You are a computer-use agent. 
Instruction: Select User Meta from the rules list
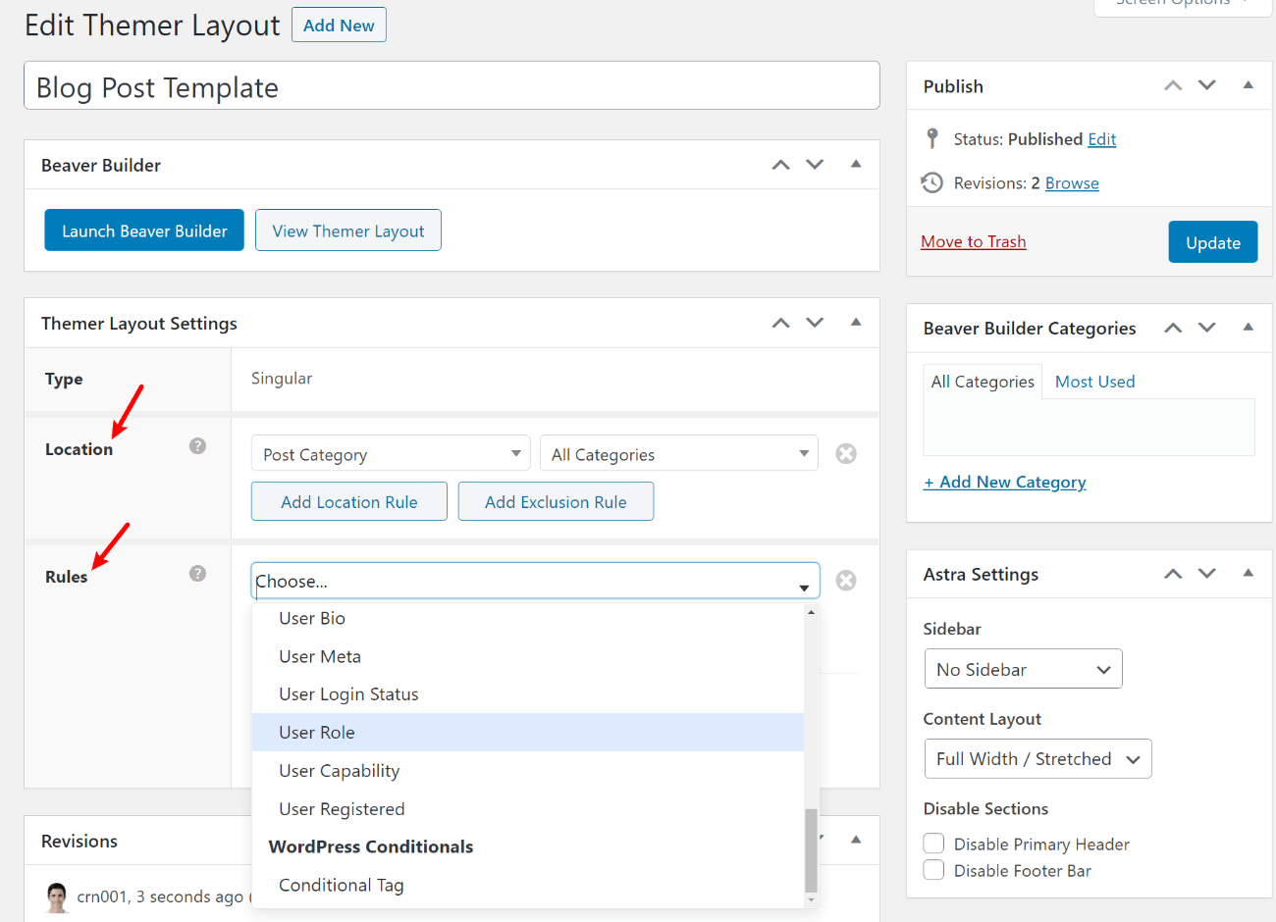(x=528, y=656)
